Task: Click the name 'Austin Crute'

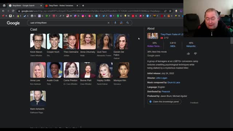Action: (53, 80)
